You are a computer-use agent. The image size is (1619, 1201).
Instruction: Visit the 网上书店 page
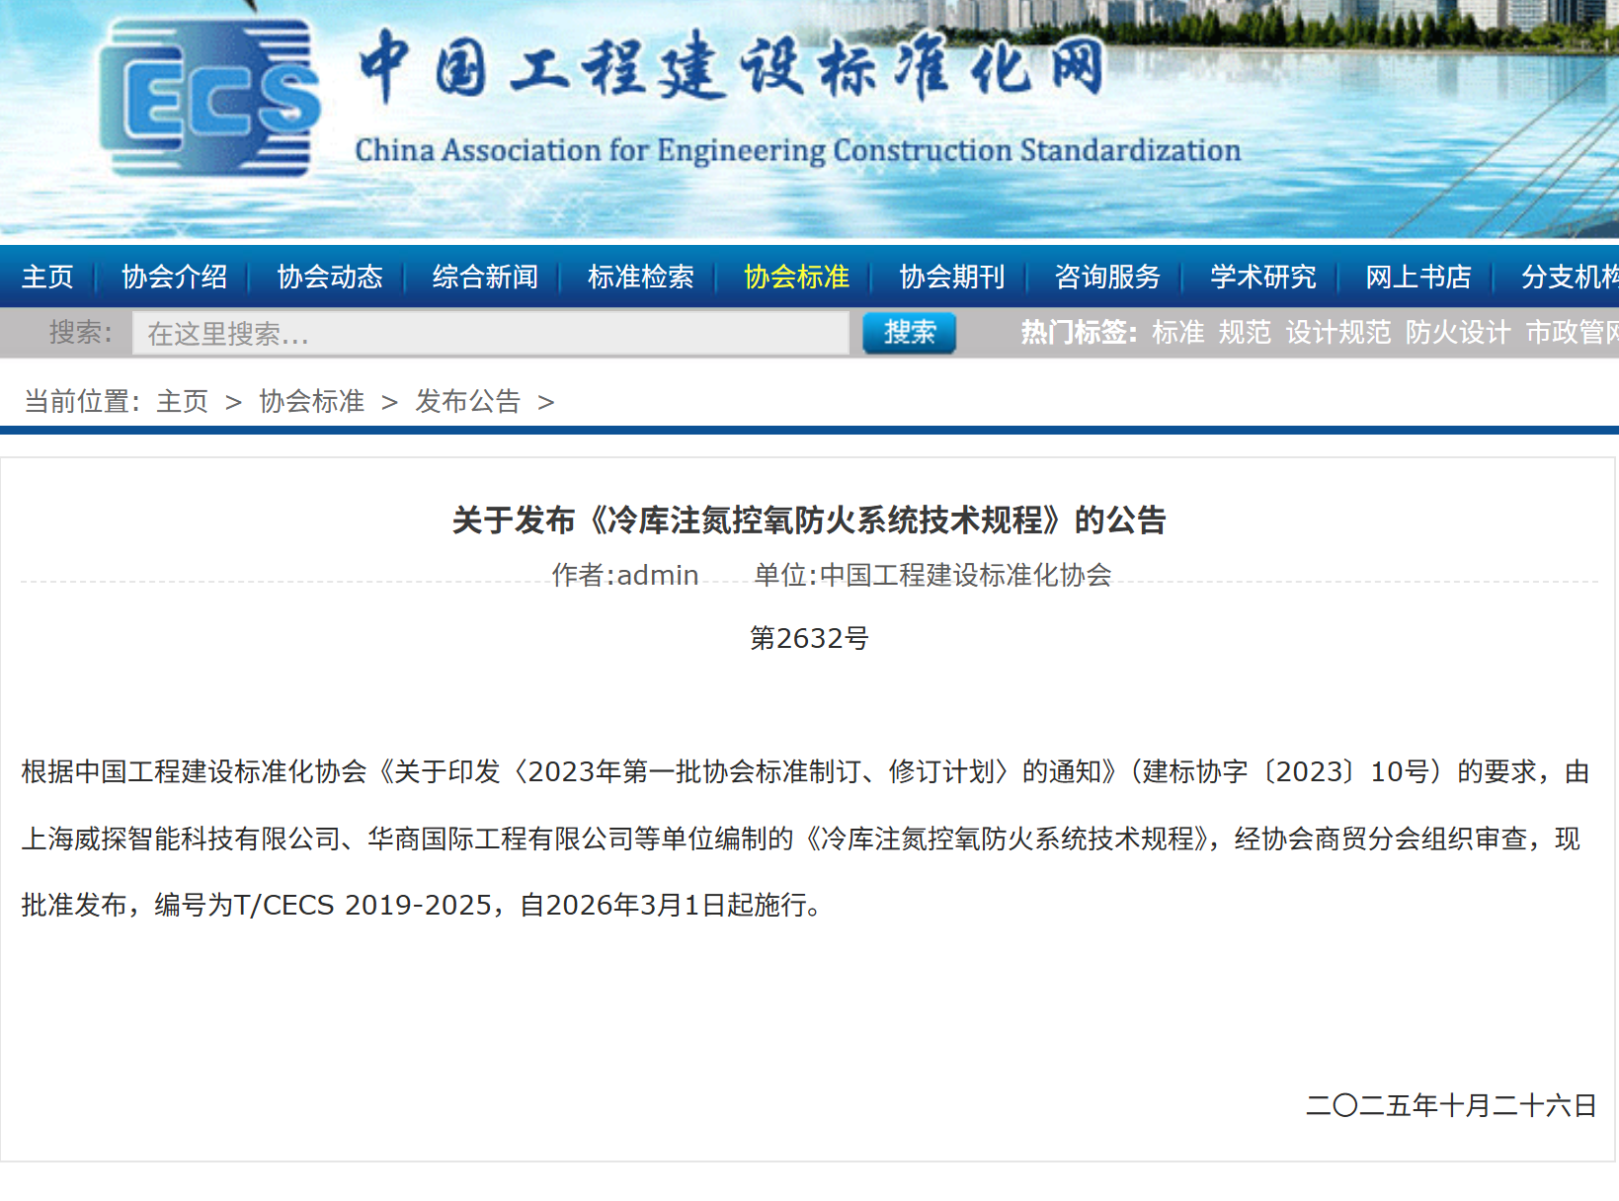[x=1417, y=278]
